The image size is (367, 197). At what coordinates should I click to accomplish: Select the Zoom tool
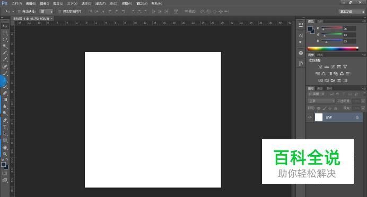pyautogui.click(x=5, y=154)
